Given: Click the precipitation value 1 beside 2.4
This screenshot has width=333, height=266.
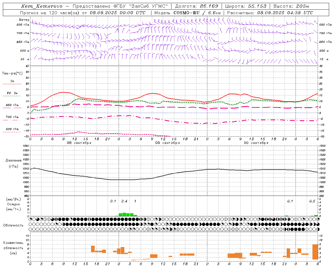Looking at the screenshot, I should pos(135,201).
